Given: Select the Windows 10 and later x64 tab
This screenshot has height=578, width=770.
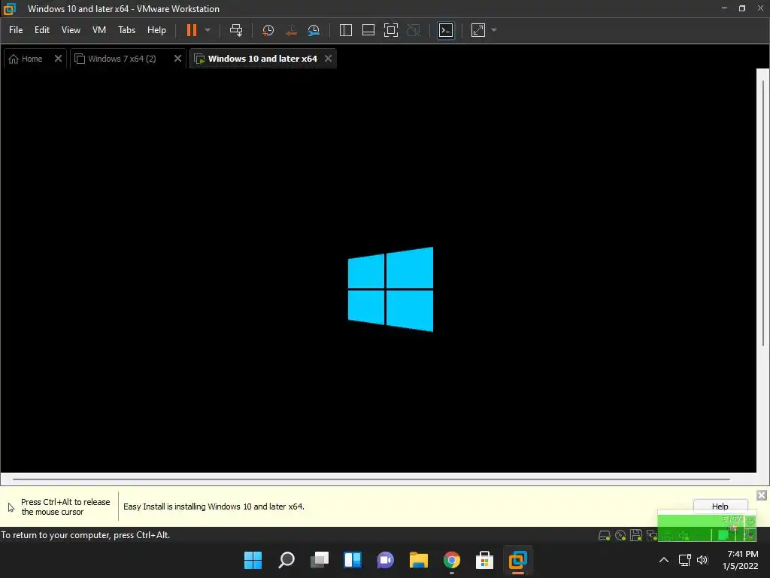Looking at the screenshot, I should click(262, 59).
